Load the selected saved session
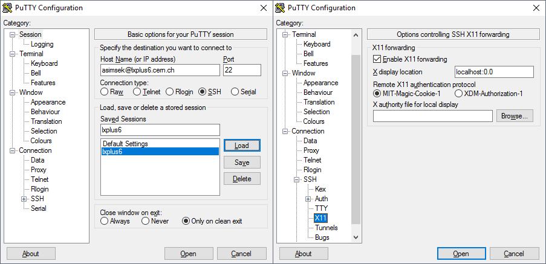The width and height of the screenshot is (546, 264). (x=242, y=146)
